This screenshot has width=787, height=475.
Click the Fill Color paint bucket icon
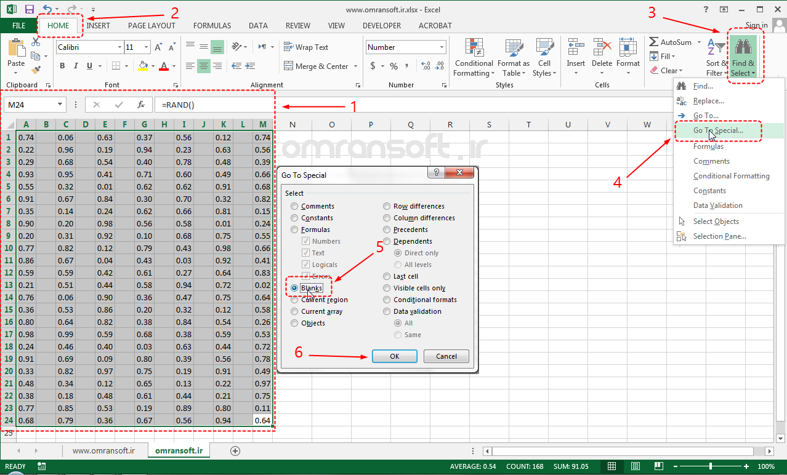click(x=143, y=66)
